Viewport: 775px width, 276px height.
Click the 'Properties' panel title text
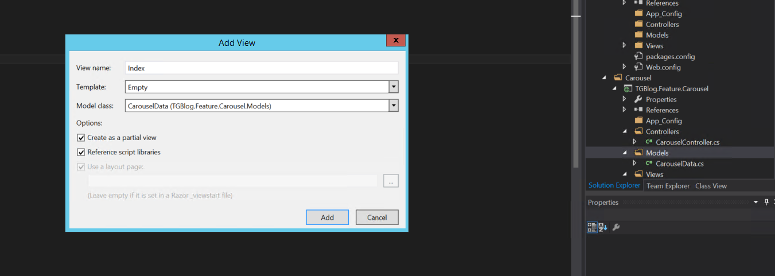coord(603,202)
